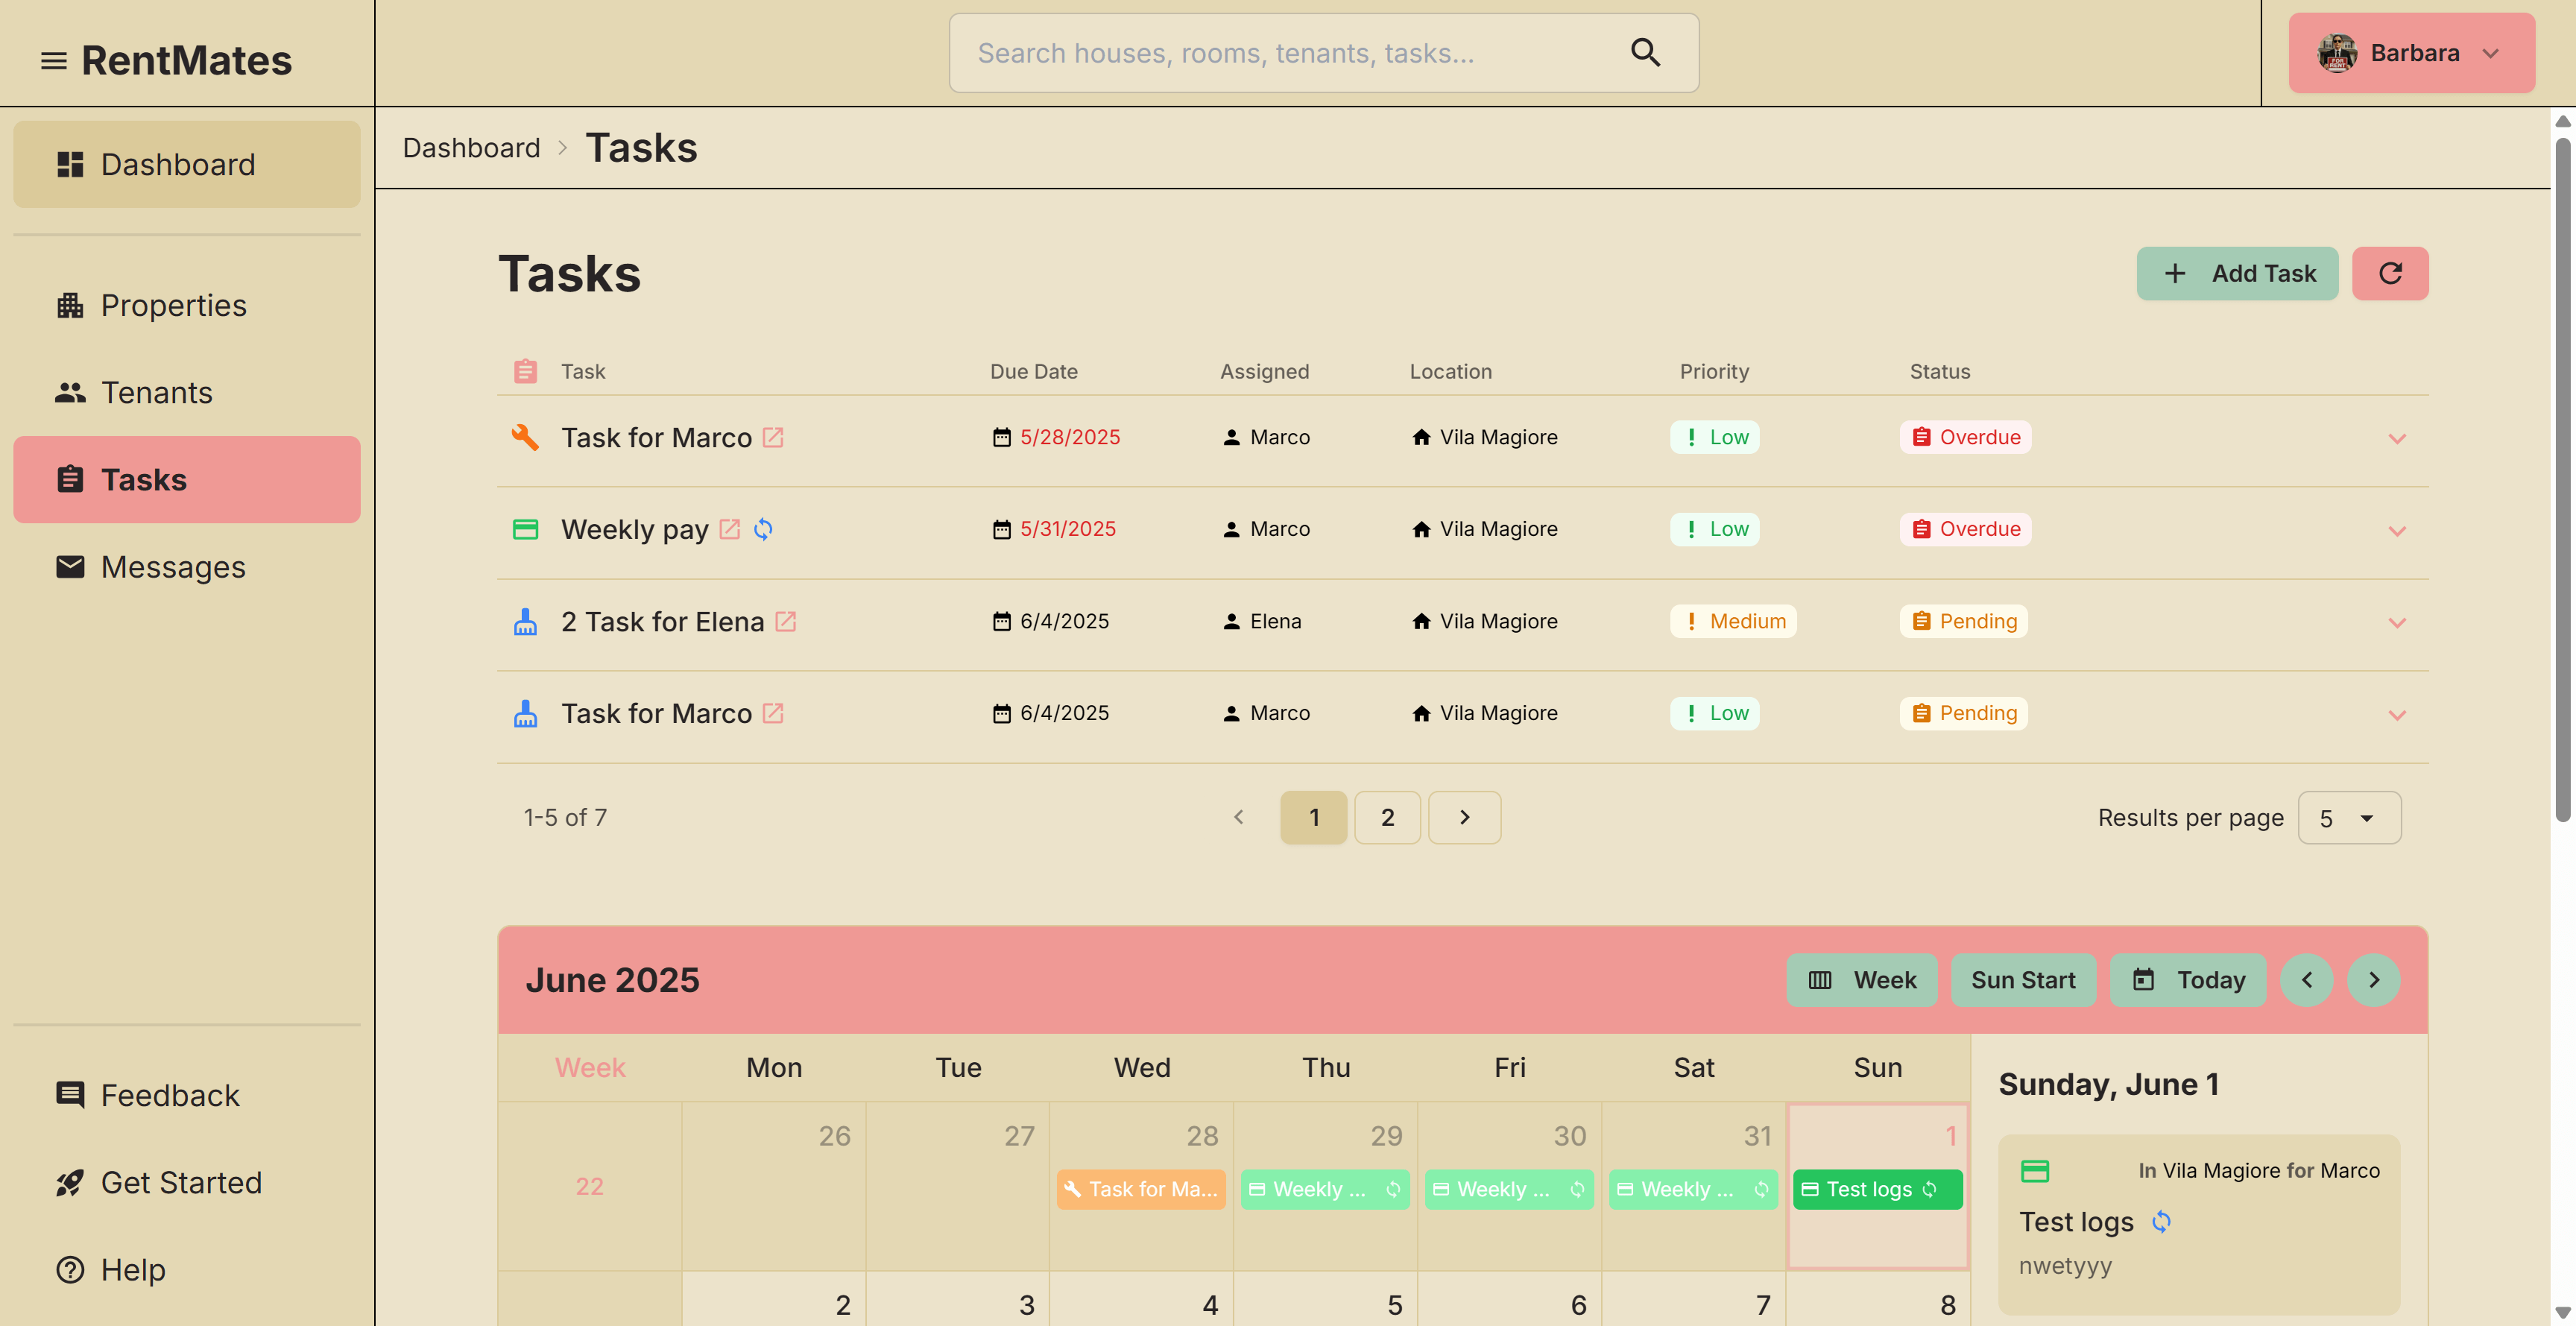Open the Barbara account dropdown
Image resolution: width=2576 pixels, height=1326 pixels.
[2411, 52]
